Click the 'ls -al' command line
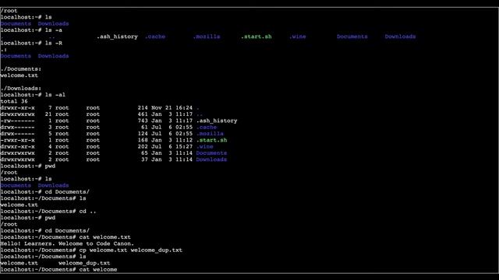The image size is (499, 280). tap(33, 95)
